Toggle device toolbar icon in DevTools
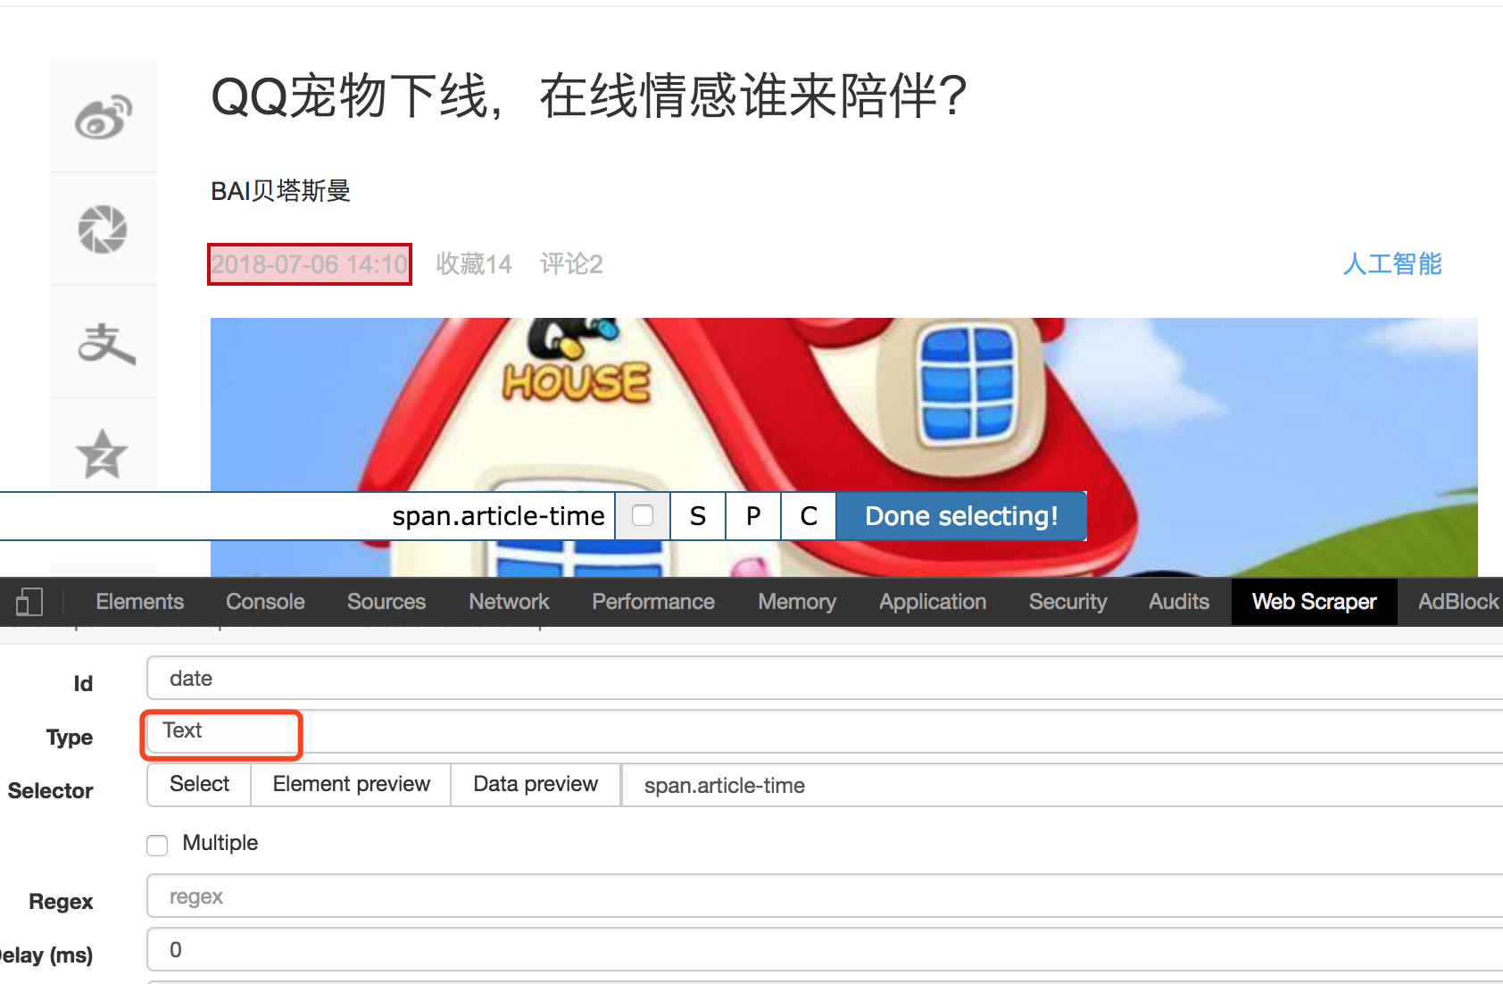Screen dimensions: 1503x984 tap(29, 602)
